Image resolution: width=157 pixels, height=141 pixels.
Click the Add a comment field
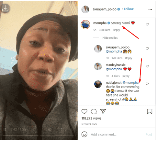[x=117, y=134]
